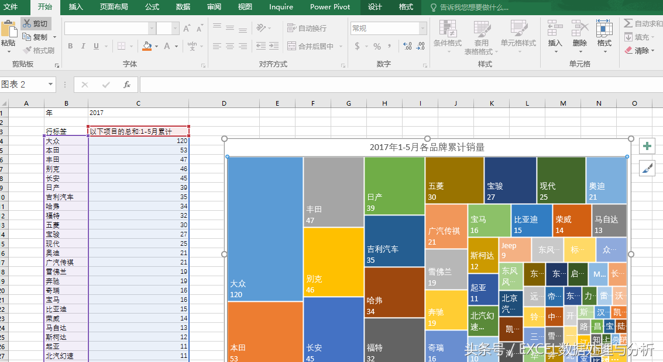This screenshot has width=663, height=362.
Task: Switch to the Data (数据) tab
Action: point(183,7)
